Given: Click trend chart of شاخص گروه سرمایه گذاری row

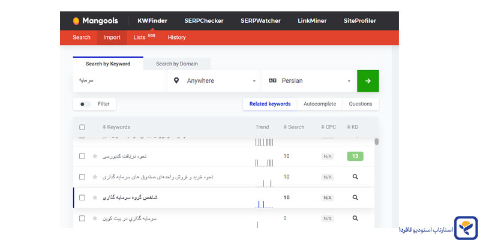Looking at the screenshot, I should [x=264, y=204].
